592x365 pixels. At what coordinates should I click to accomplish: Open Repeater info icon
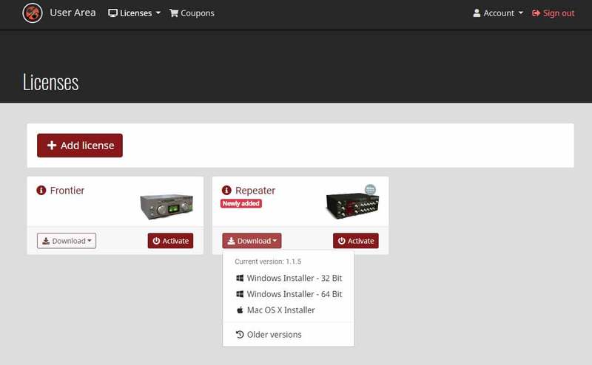click(226, 191)
